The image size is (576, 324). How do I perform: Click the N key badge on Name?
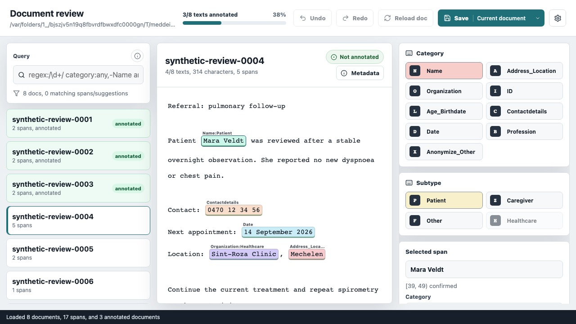click(415, 71)
